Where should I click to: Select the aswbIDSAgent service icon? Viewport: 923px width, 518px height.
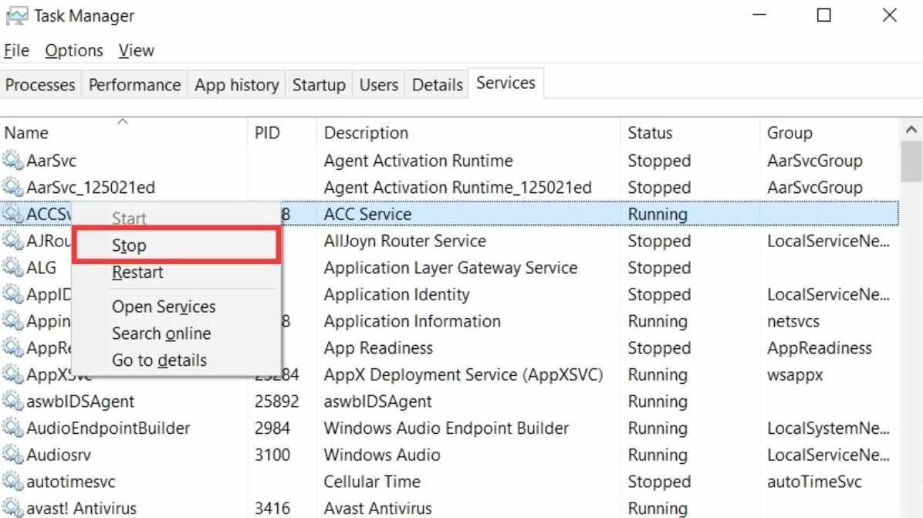(12, 401)
